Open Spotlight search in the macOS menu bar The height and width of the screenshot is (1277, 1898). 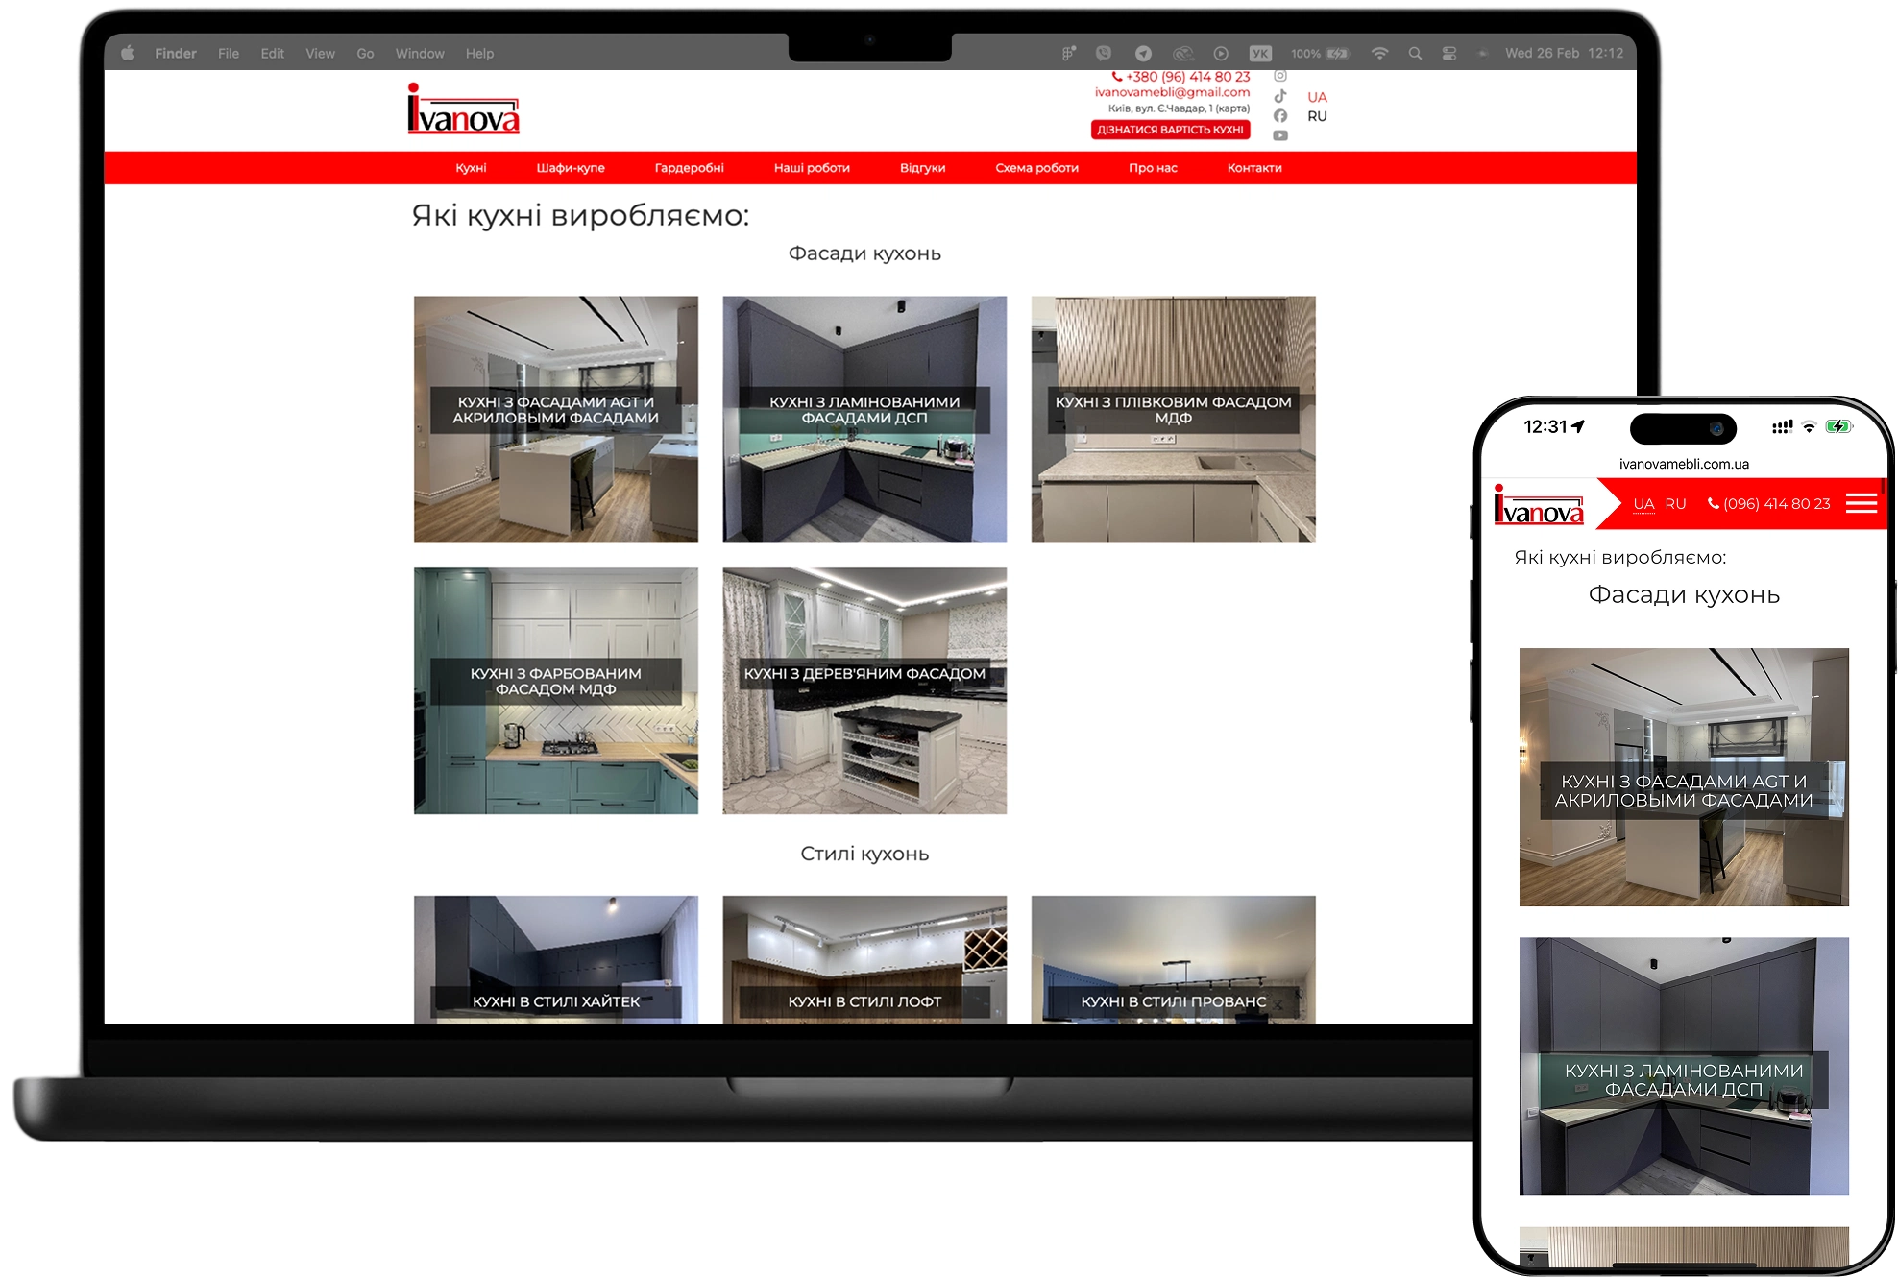(1414, 54)
